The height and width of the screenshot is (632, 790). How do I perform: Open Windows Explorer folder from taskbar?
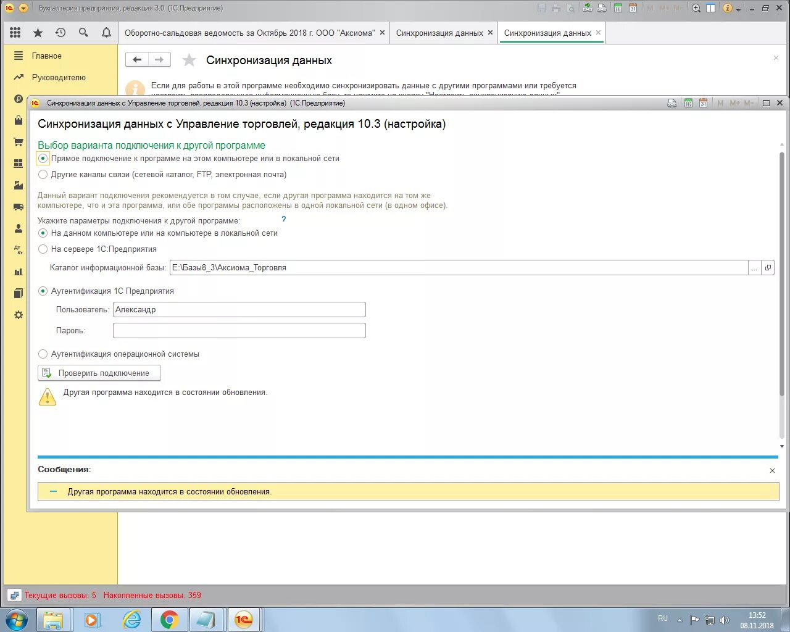click(54, 620)
